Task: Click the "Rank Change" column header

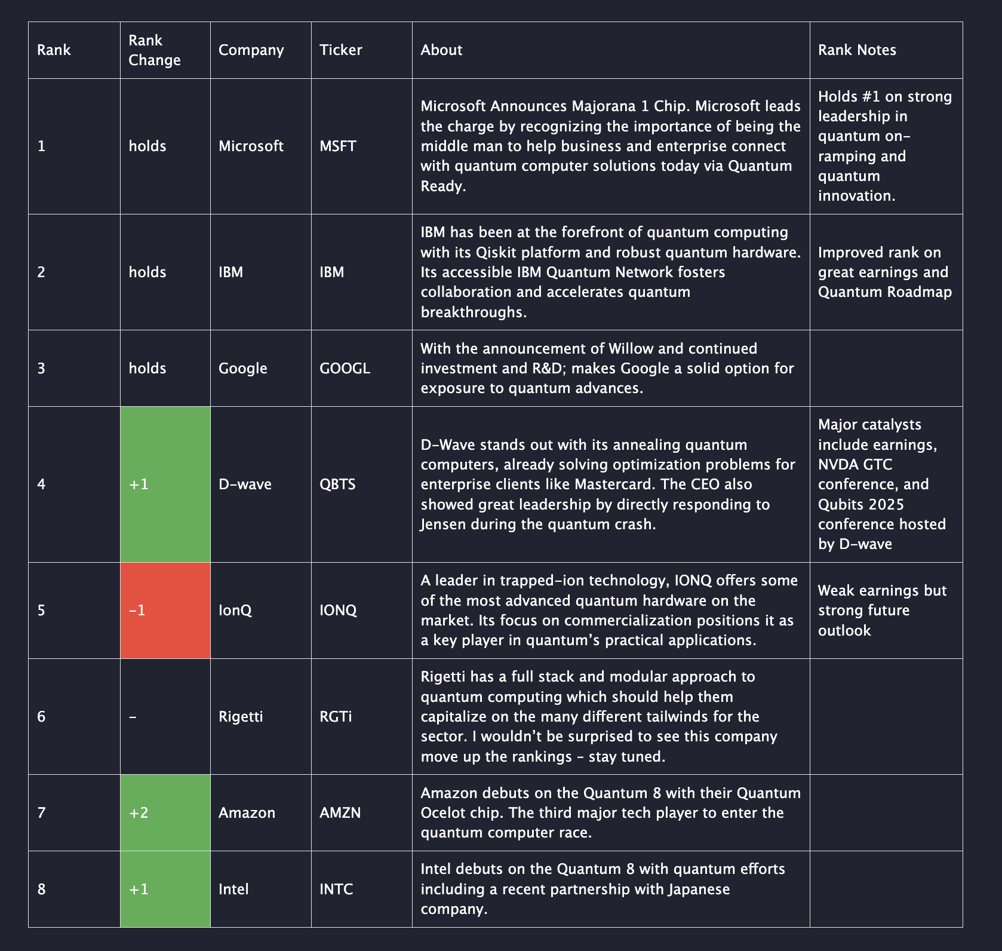Action: click(155, 50)
